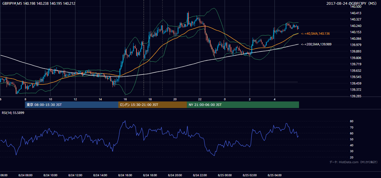Image resolution: width=381 pixels, height=178 pixels.
Task: Click the 139.632 price axis value
Action: (356, 71)
